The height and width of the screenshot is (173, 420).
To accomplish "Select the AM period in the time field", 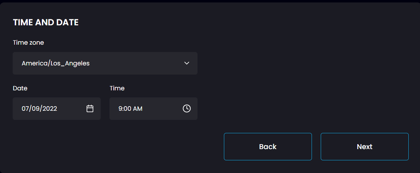I will [x=138, y=109].
